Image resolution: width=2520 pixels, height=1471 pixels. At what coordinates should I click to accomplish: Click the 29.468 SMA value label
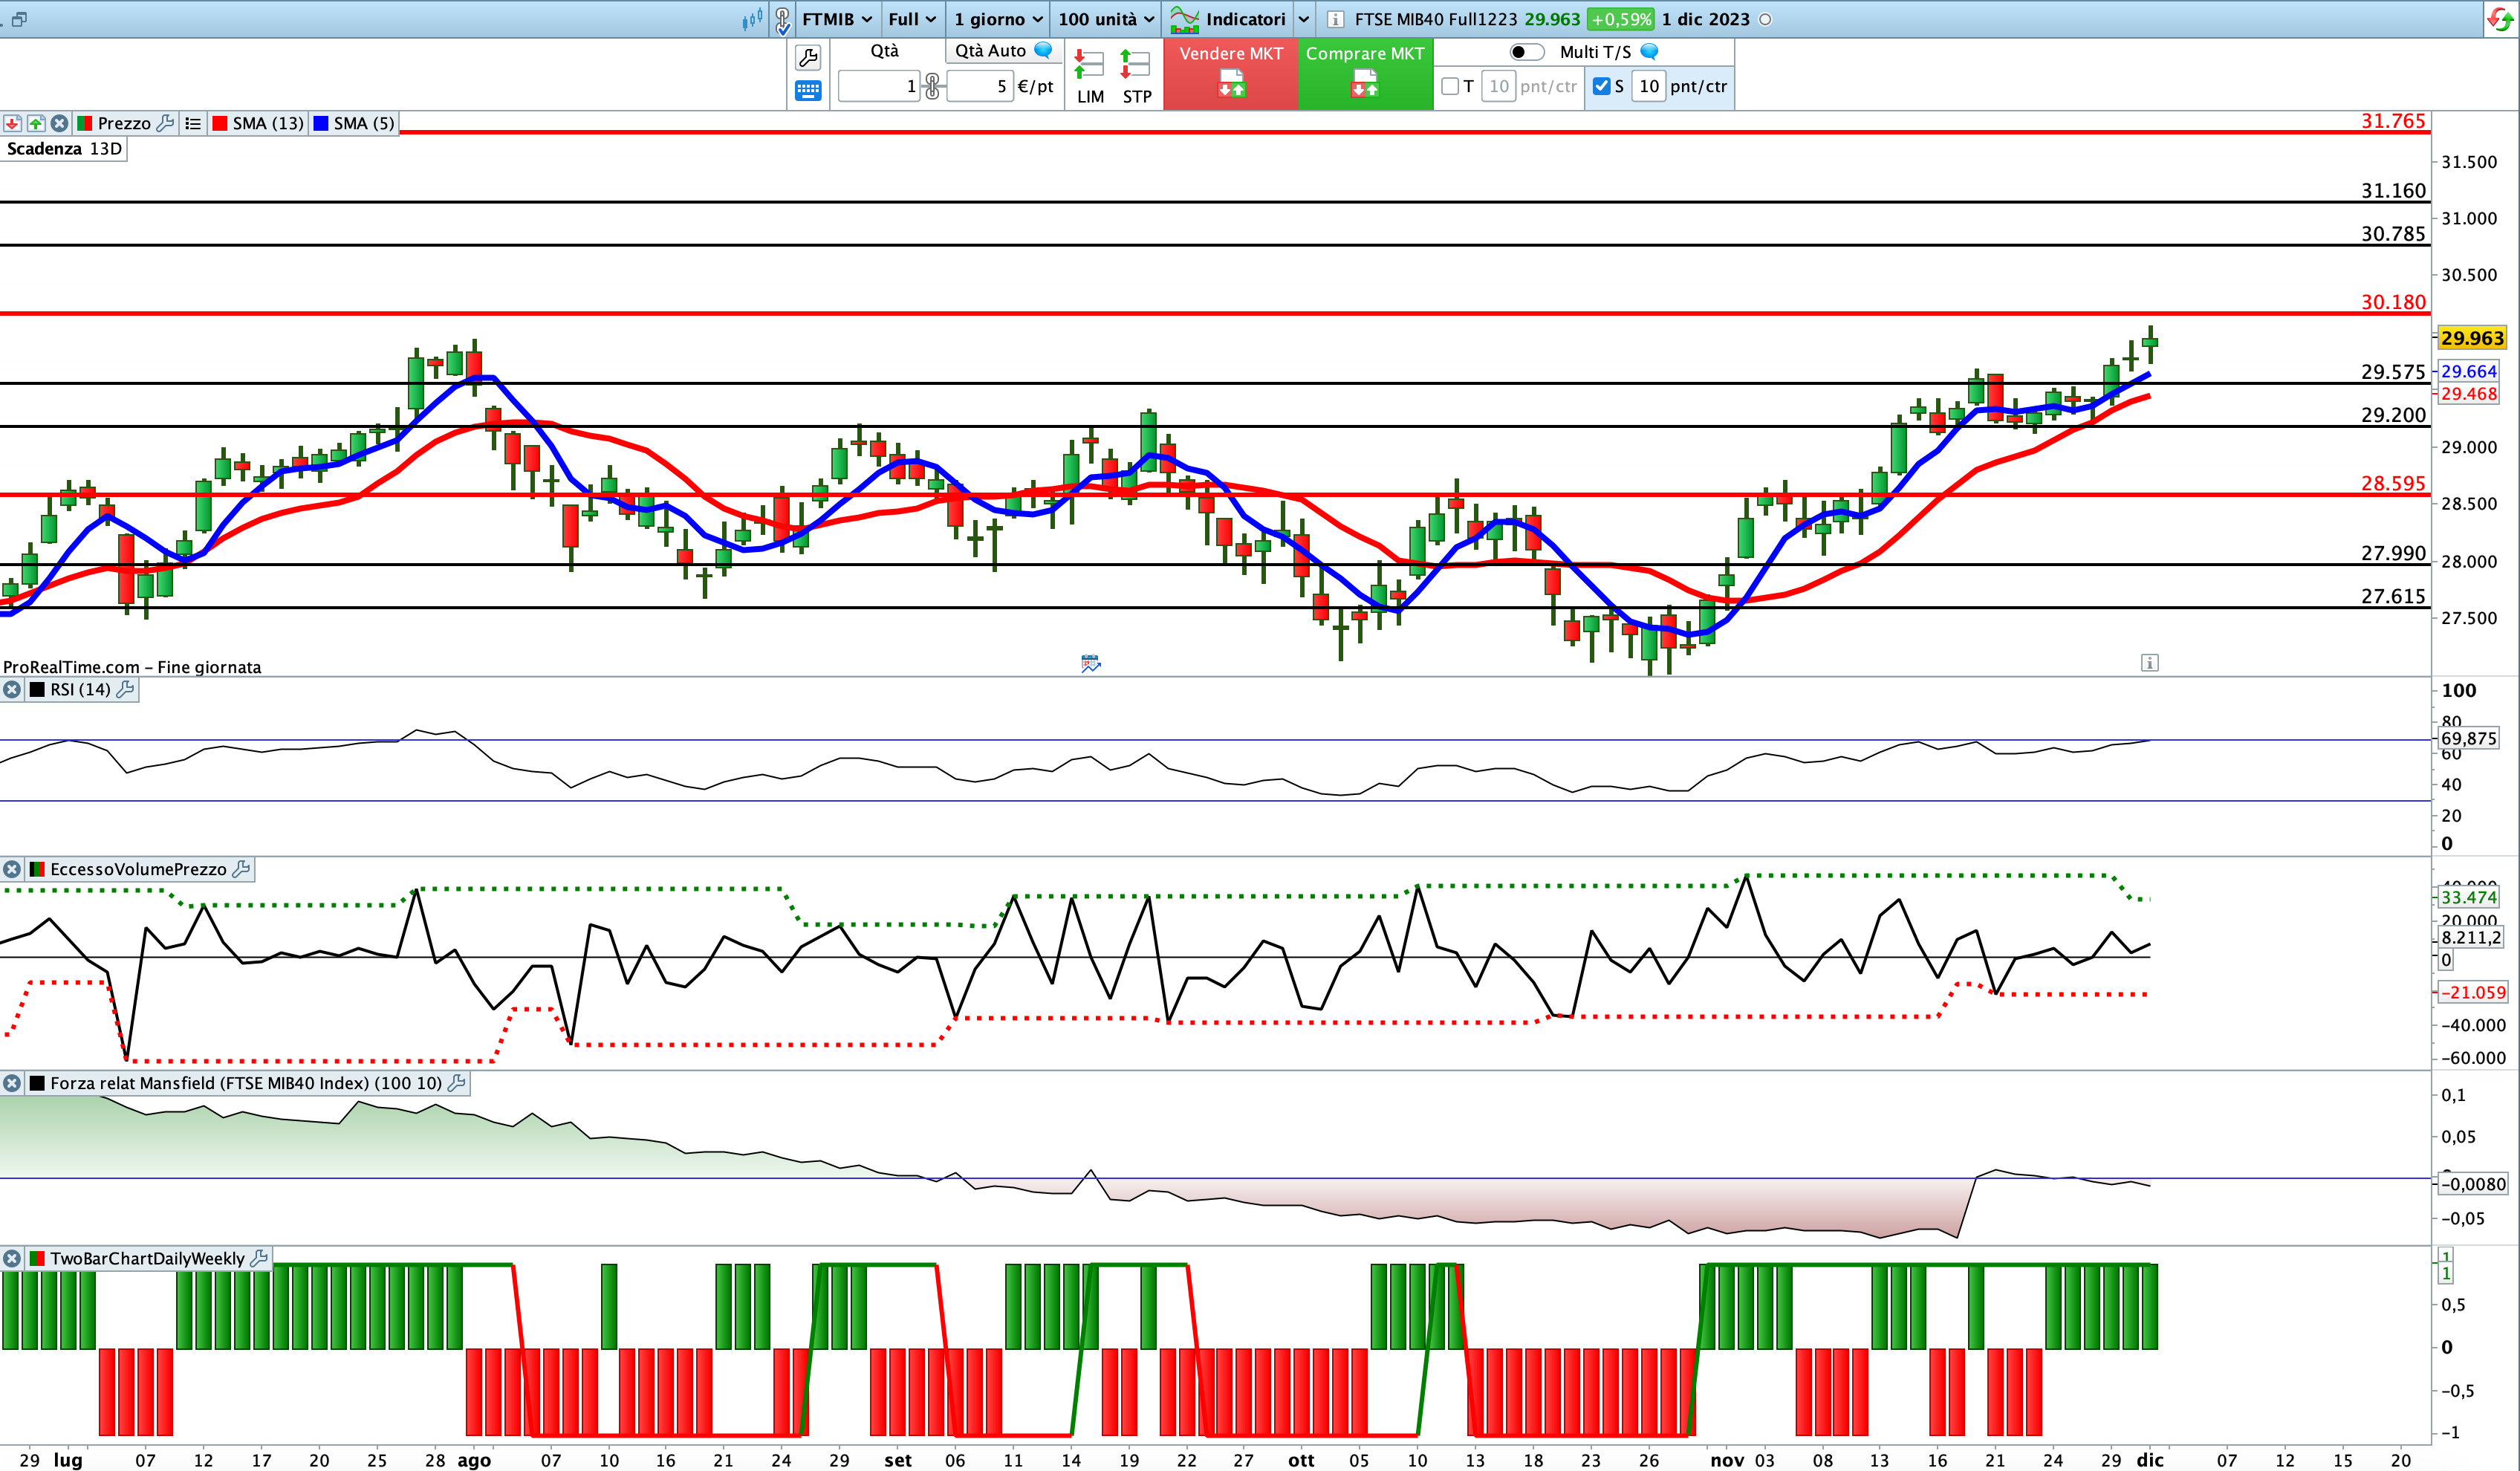[2469, 394]
